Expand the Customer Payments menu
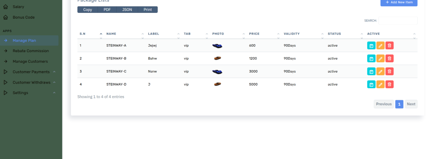This screenshot has height=159, width=430. 31,72
